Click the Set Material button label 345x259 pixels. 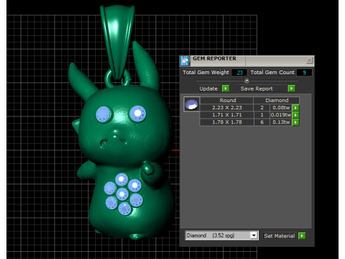280,236
